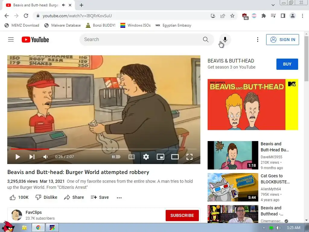309x232 pixels.
Task: Mute the tab via speaker icon
Action: click(63, 5)
